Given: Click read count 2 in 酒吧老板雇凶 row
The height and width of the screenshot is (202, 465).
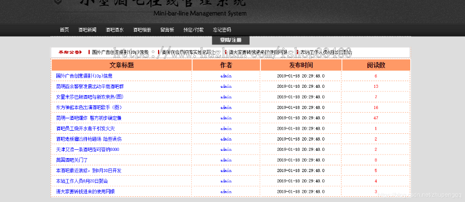Looking at the screenshot, I should (376, 139).
